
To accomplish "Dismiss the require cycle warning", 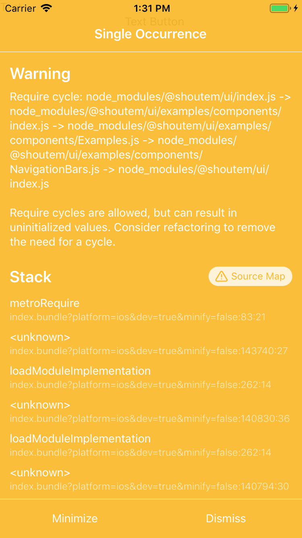I will tap(226, 518).
